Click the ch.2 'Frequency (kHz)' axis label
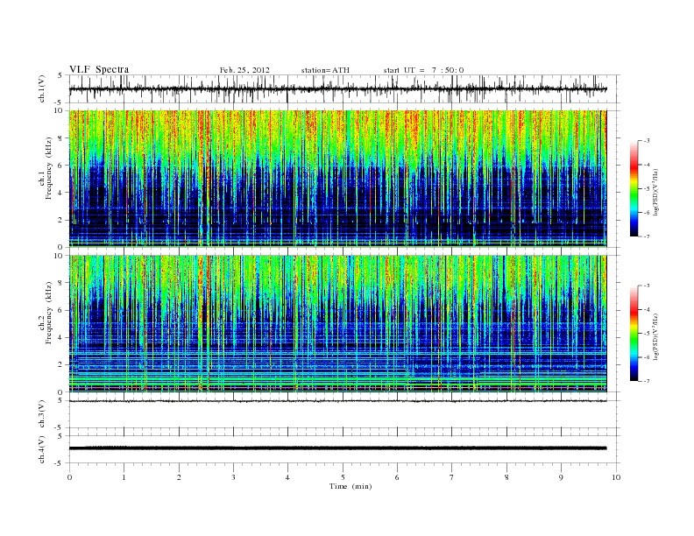The height and width of the screenshot is (536, 694). coord(48,312)
